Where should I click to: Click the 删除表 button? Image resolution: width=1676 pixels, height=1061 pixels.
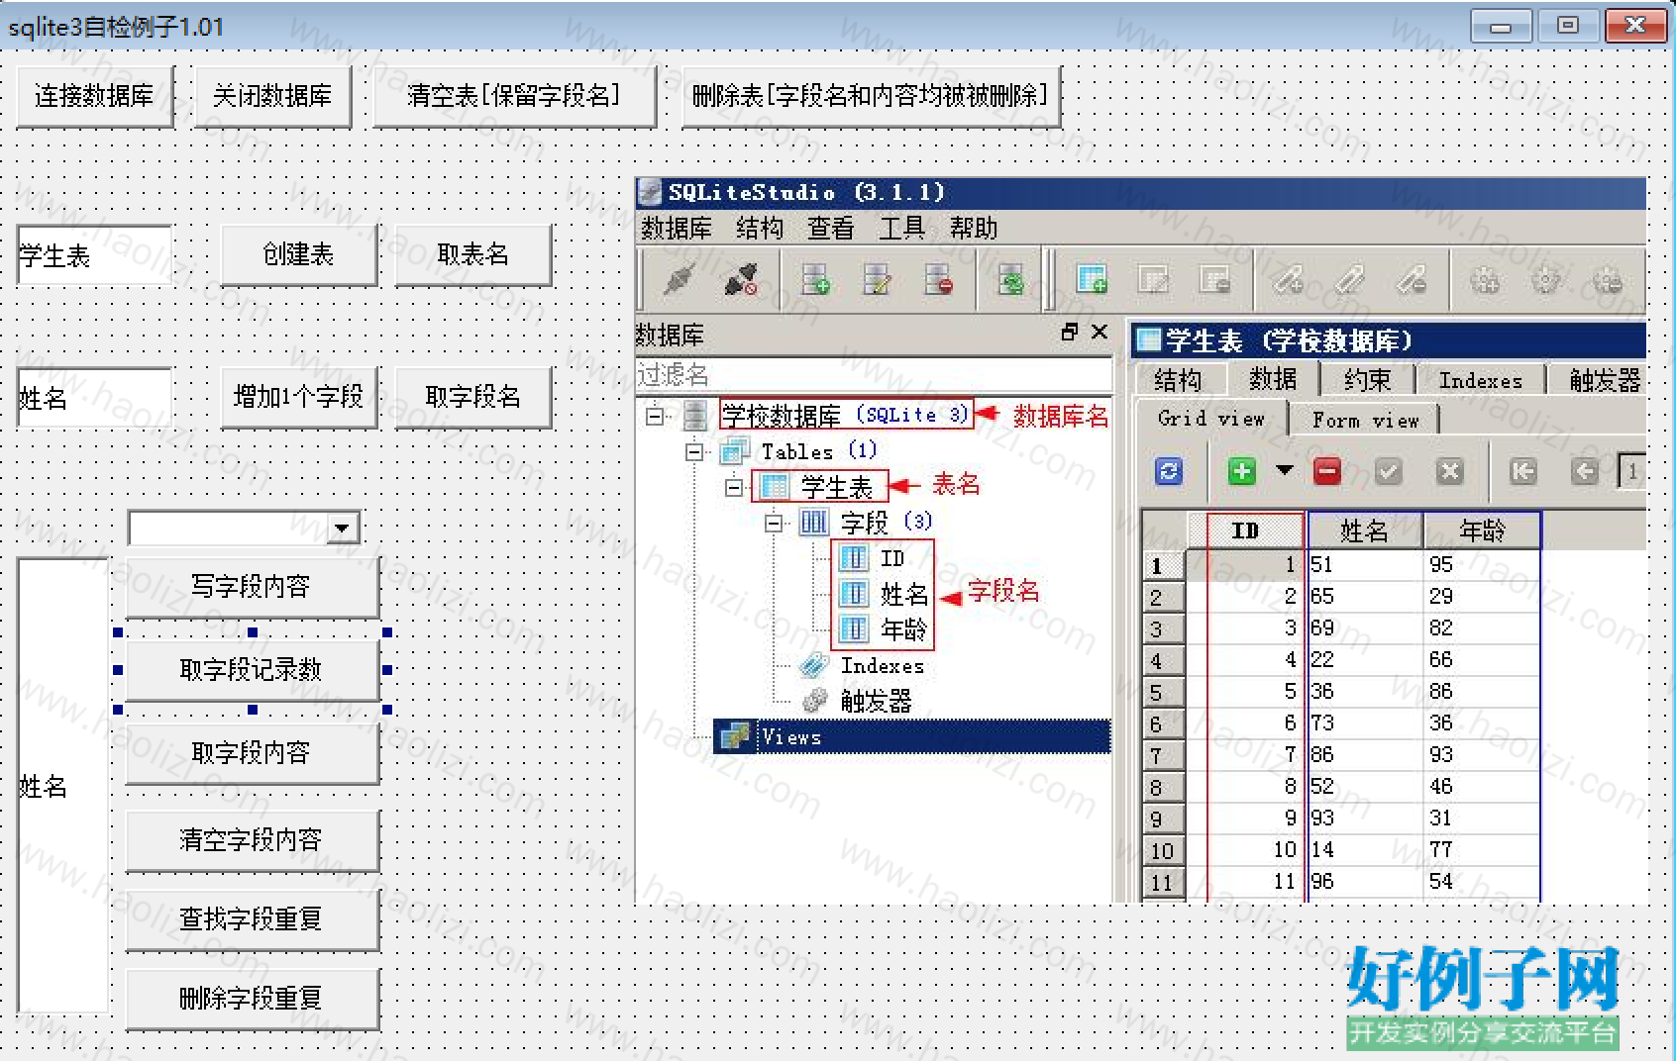(x=871, y=96)
